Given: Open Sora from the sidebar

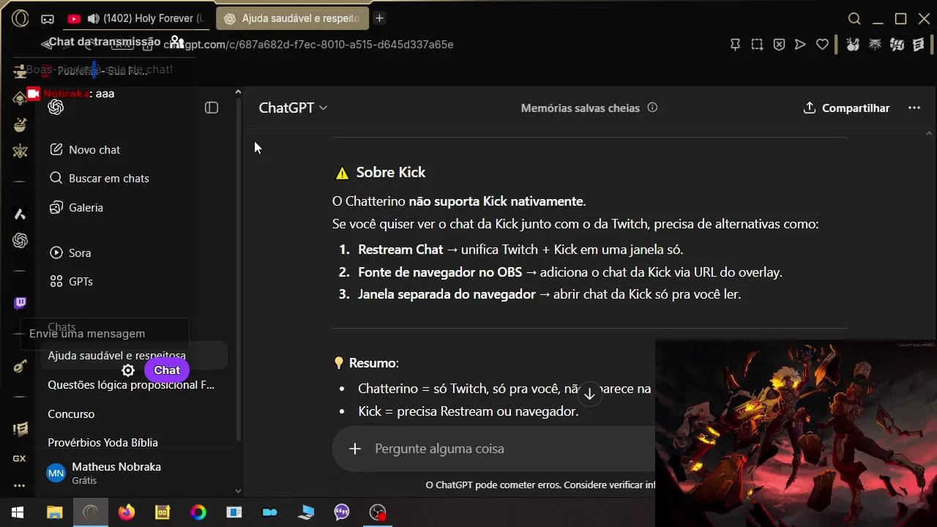Looking at the screenshot, I should point(70,253).
